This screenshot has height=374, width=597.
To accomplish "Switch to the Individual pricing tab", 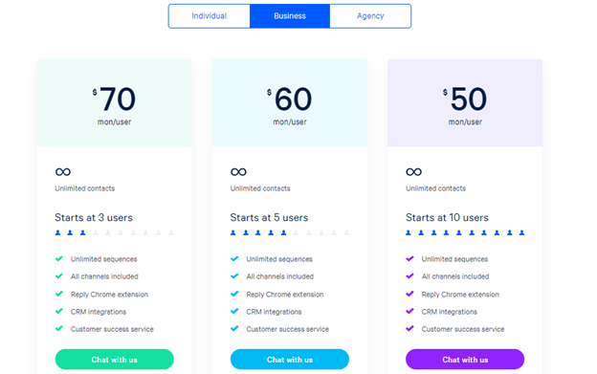I will pos(209,16).
